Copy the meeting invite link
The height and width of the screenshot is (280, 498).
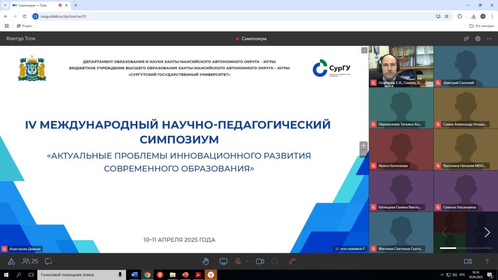click(466, 38)
